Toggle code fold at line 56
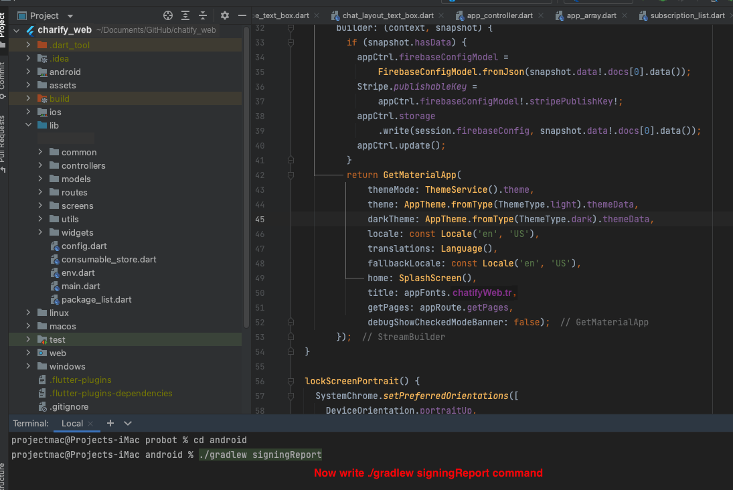 tap(291, 381)
